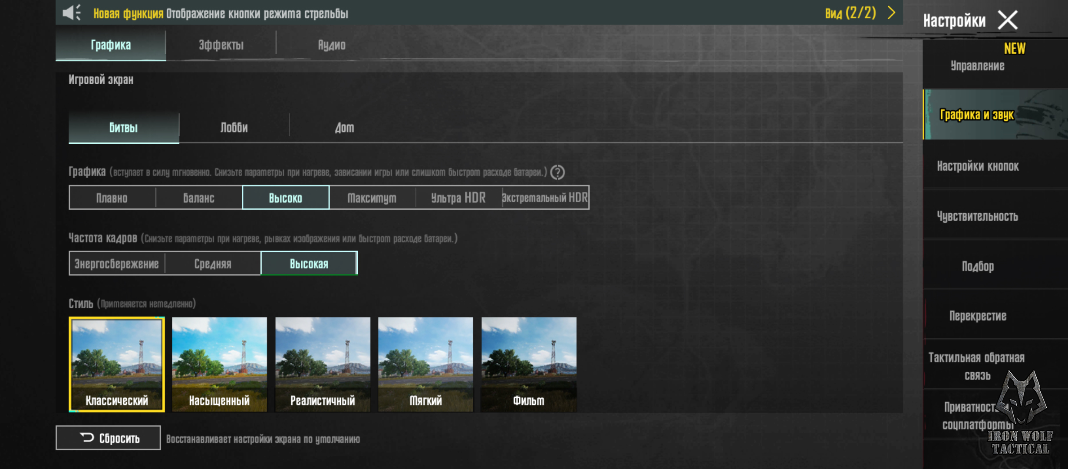This screenshot has height=469, width=1068.
Task: Close the Настройки settings panel
Action: click(x=1007, y=20)
